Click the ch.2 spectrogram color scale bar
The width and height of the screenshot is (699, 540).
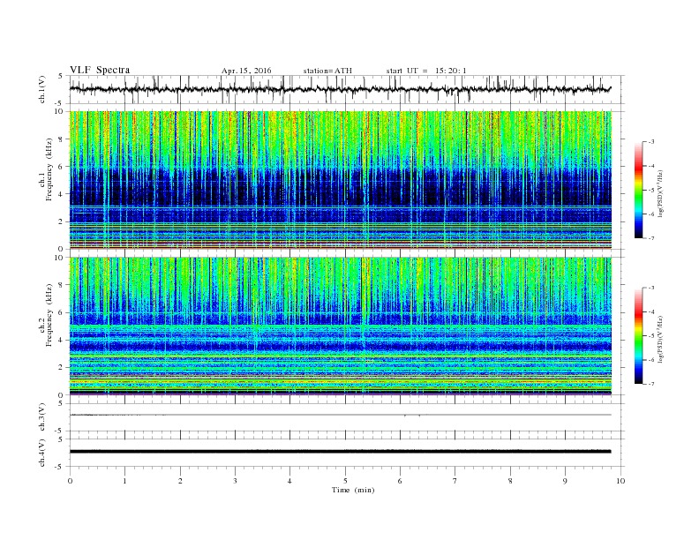tap(638, 335)
